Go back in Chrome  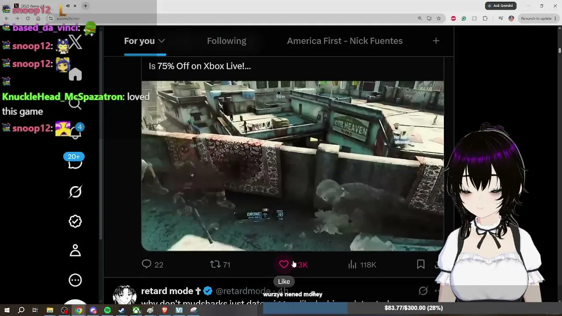click(7, 18)
